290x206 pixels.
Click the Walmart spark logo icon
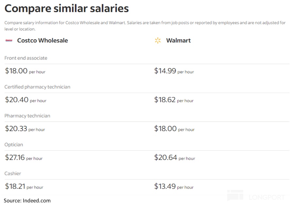(x=158, y=41)
